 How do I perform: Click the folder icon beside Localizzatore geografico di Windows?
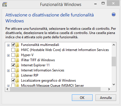(x=17, y=80)
